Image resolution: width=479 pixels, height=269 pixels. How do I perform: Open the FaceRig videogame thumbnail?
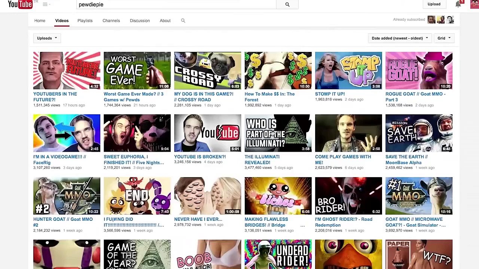[67, 133]
